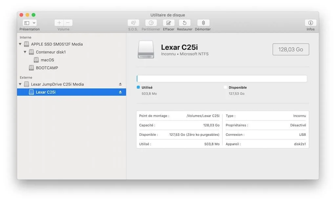Click Démonter to unmount the volume
This screenshot has width=336, height=202.
(x=202, y=24)
